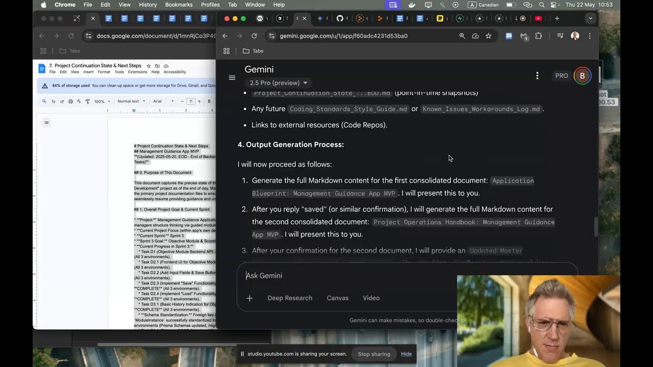Open the apps grid icon in Gemini bookmarks bar
This screenshot has height=367, width=653.
(x=227, y=51)
